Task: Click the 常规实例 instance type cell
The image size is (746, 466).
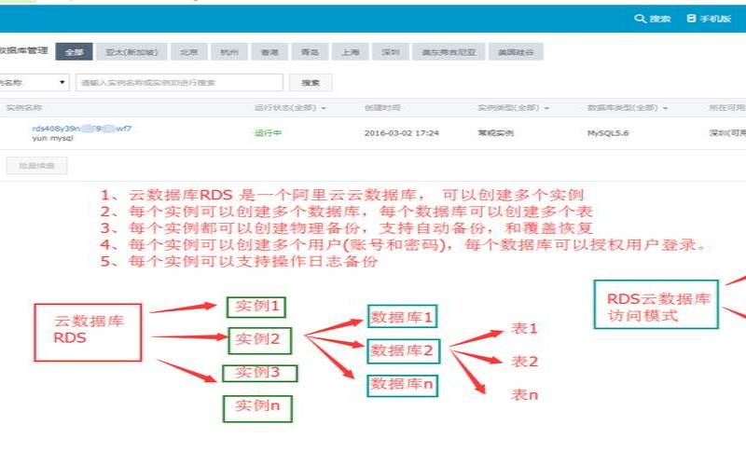Action: tap(496, 133)
